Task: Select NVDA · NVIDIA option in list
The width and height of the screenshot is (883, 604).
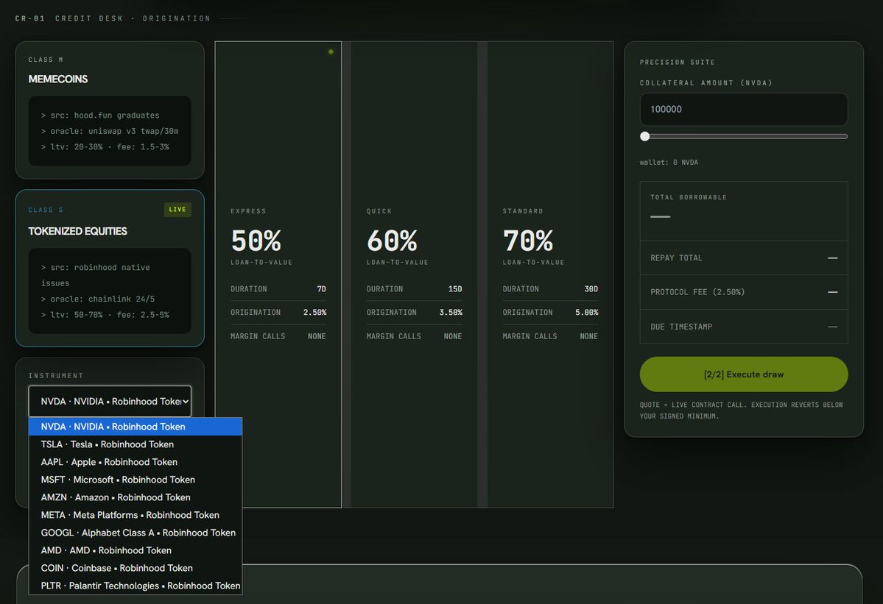Action: click(136, 426)
